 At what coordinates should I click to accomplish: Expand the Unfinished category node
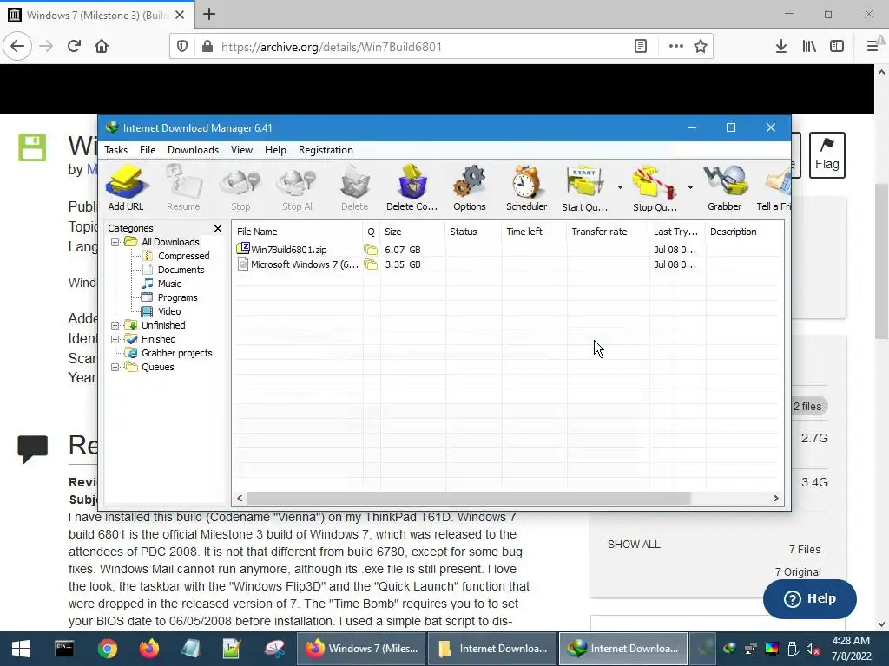coord(115,326)
